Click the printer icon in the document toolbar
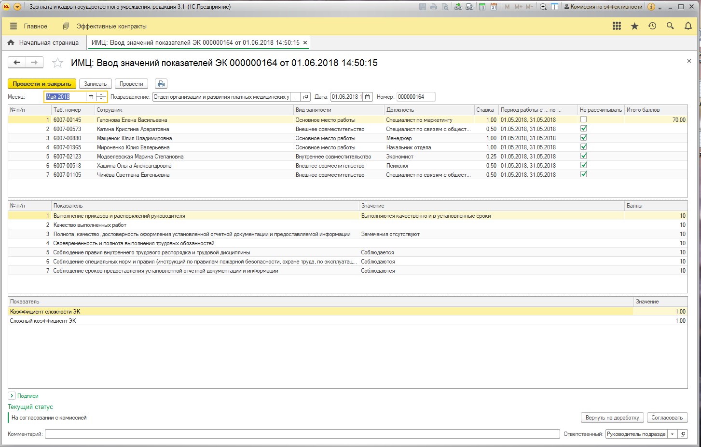This screenshot has width=701, height=447. click(x=161, y=84)
